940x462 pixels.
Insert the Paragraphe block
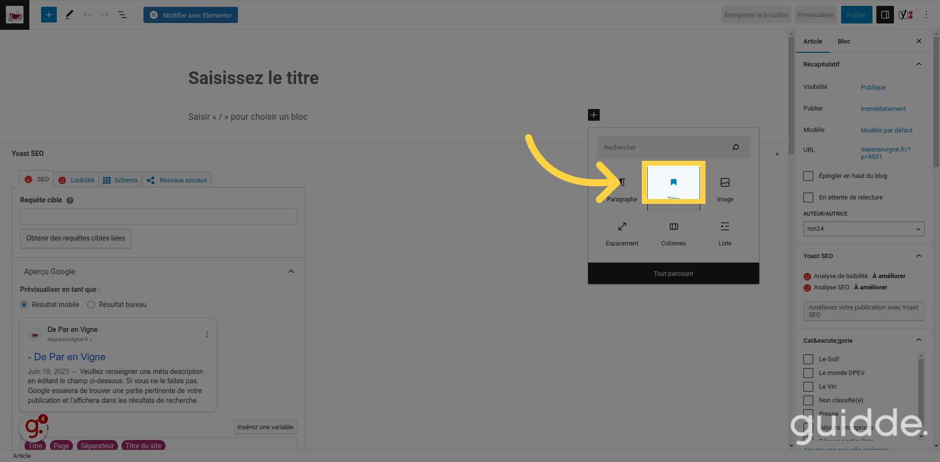click(622, 190)
